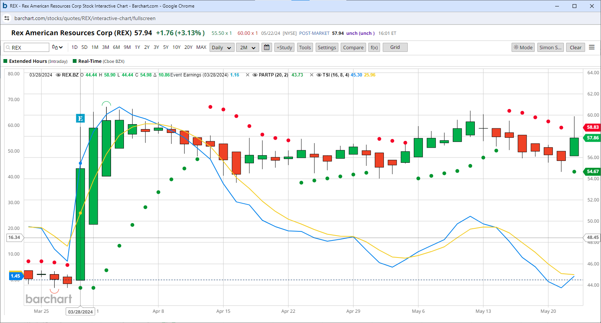Set chart range to 1Y
601x323 pixels.
[138, 47]
